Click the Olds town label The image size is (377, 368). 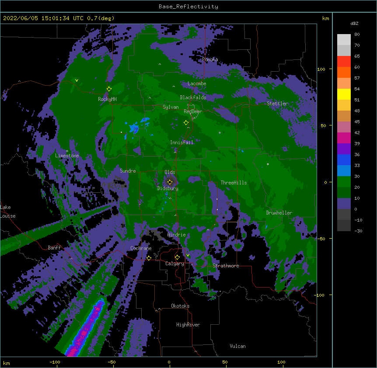point(170,172)
